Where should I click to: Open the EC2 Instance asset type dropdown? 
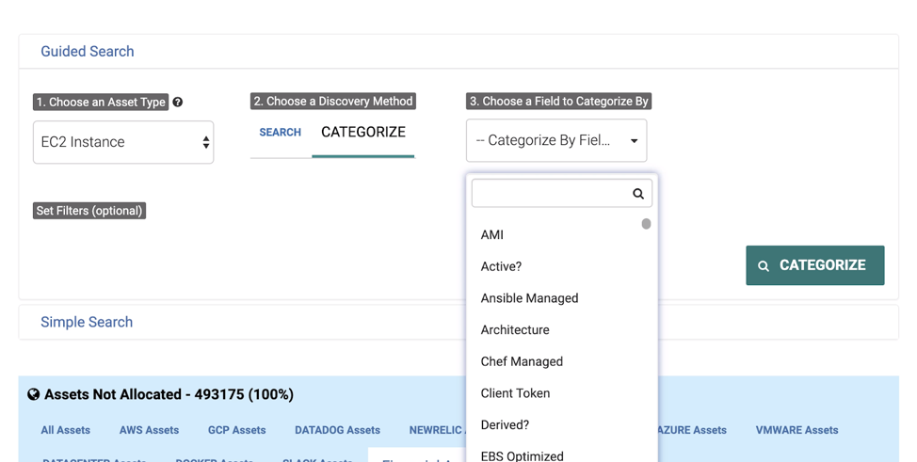pyautogui.click(x=123, y=142)
